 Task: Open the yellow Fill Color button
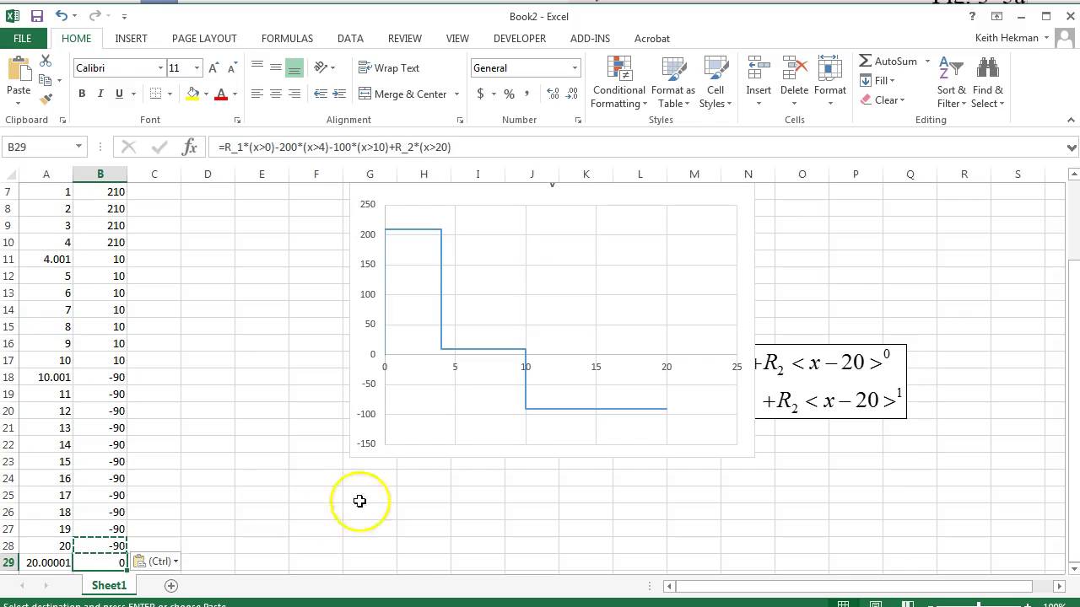[x=192, y=94]
